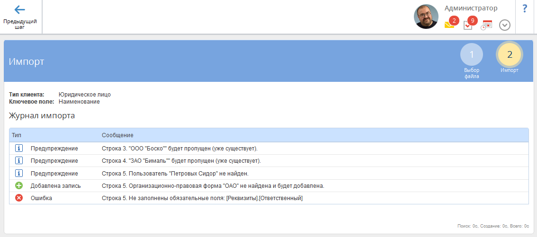The width and height of the screenshot is (537, 237).
Task: Click the green plus Добавлена запись icon
Action: (19, 186)
